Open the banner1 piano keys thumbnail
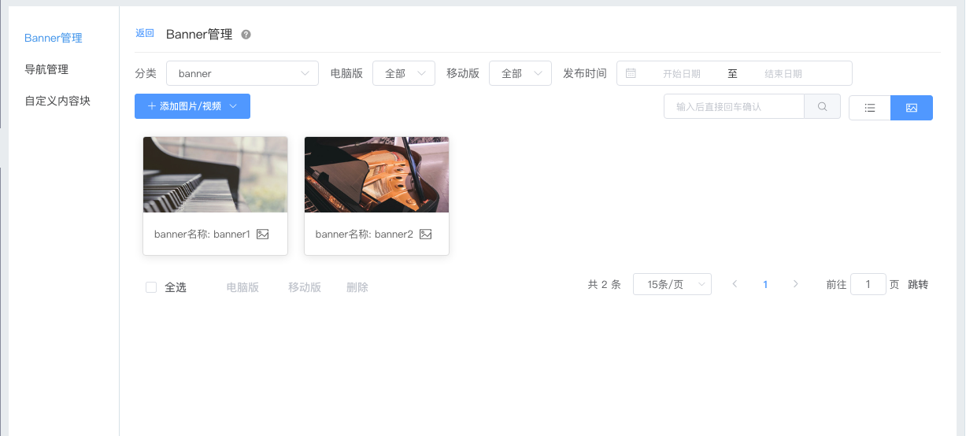 215,175
